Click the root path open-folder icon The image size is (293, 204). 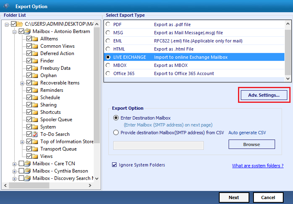click(x=20, y=24)
